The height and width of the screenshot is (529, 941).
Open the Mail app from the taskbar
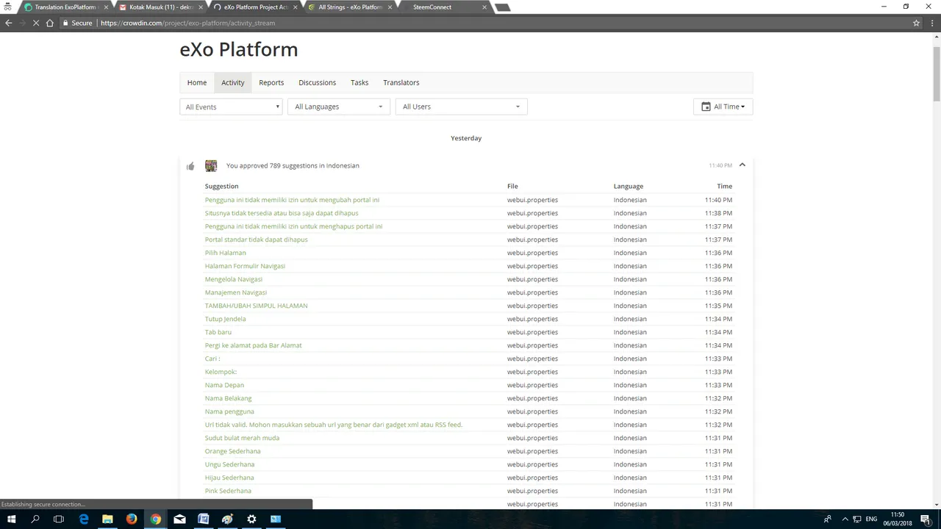(x=179, y=519)
